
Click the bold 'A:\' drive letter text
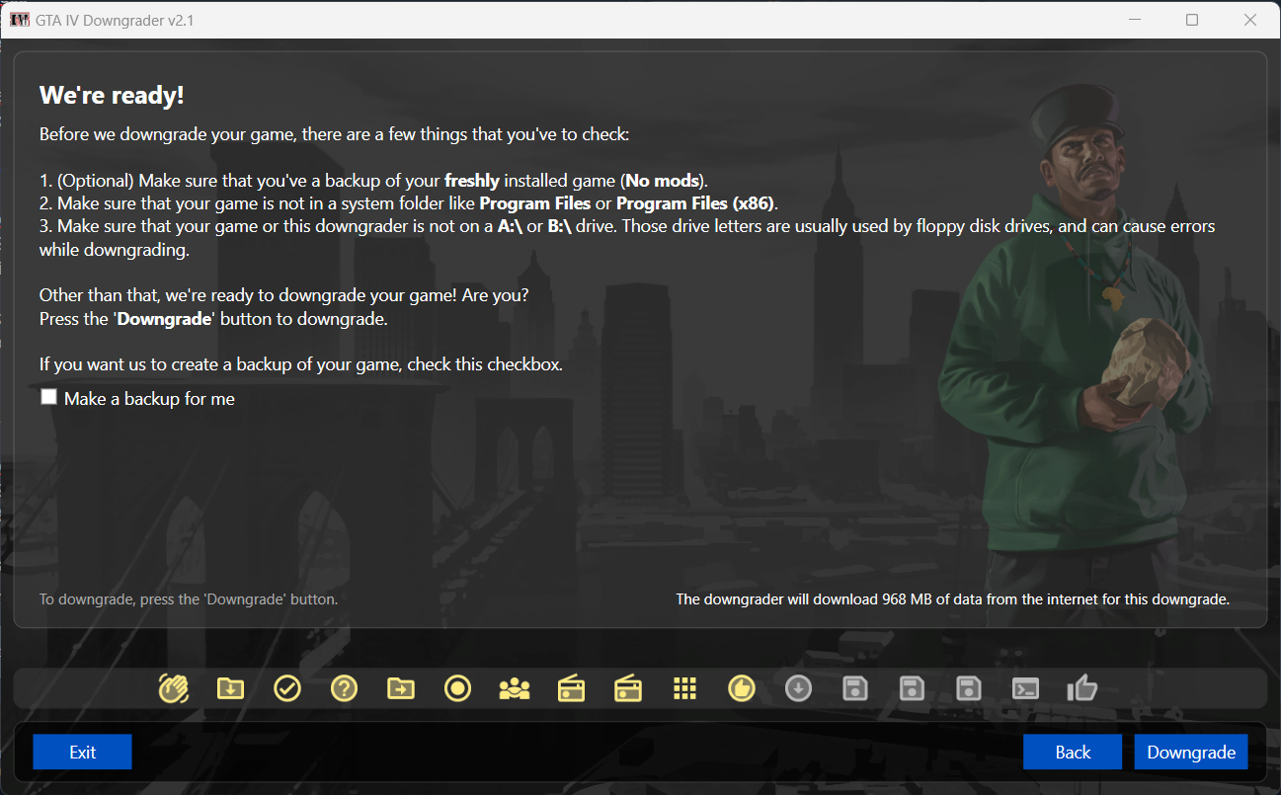tap(510, 226)
